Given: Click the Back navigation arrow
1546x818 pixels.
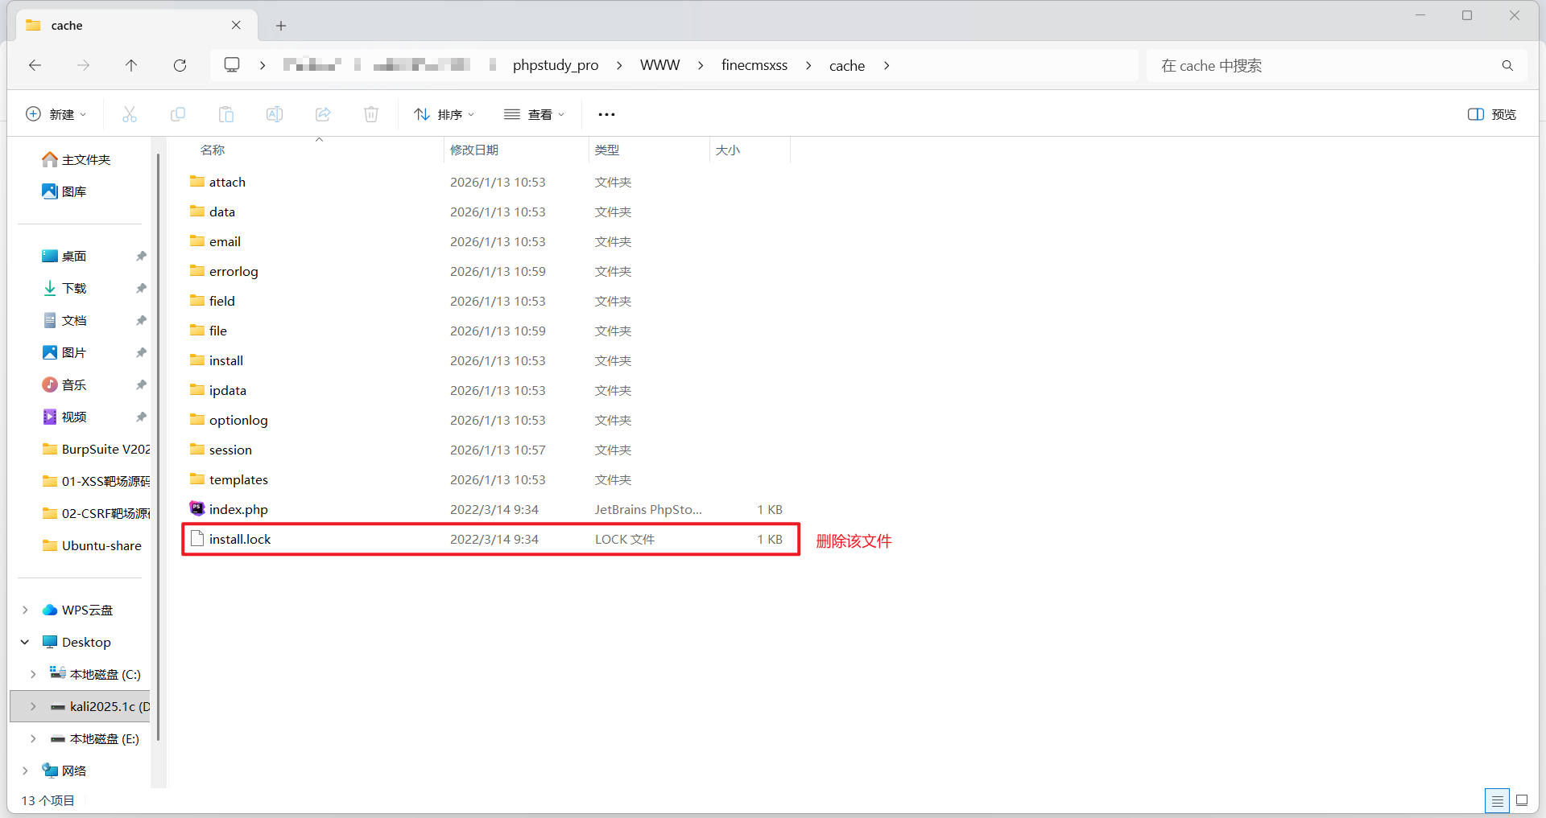Looking at the screenshot, I should click(35, 65).
